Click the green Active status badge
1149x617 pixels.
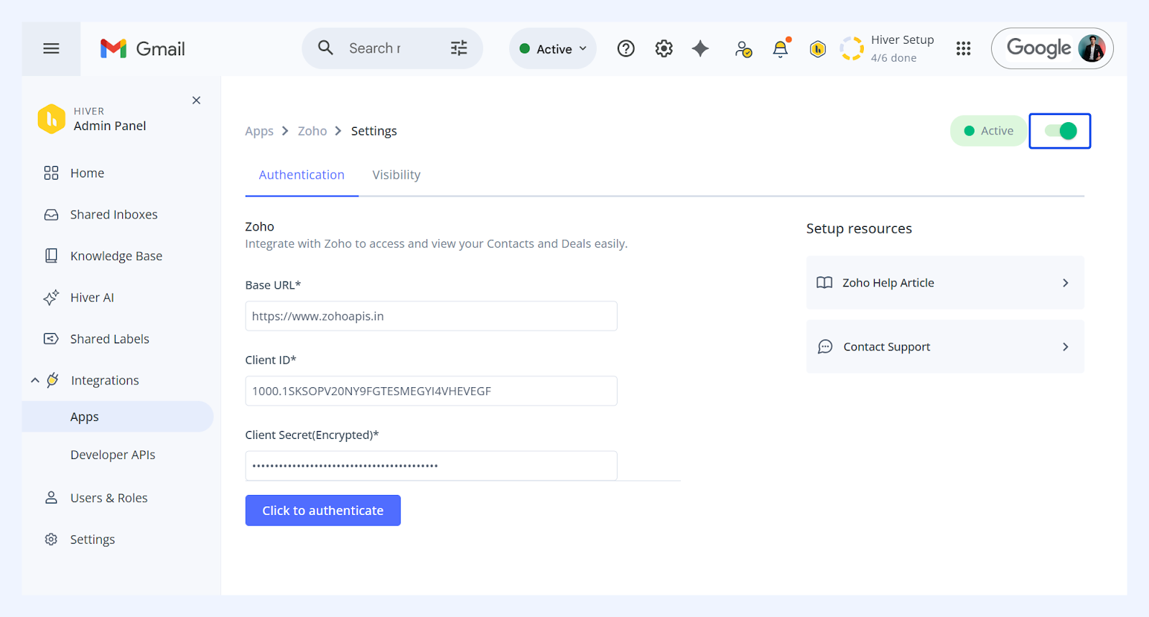coord(988,131)
